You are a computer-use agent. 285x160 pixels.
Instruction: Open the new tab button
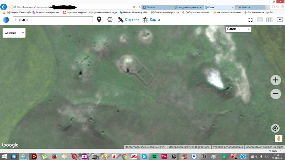click(268, 7)
